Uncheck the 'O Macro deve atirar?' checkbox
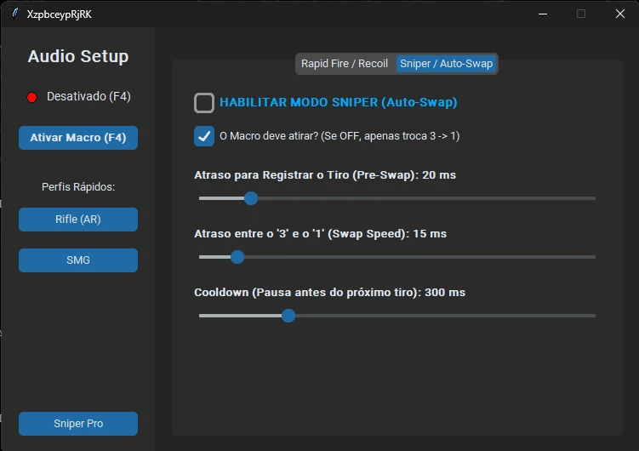639x451 pixels. pyautogui.click(x=204, y=135)
